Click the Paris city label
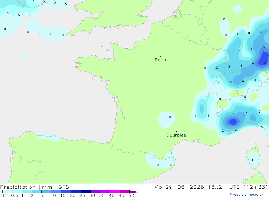This screenshot has height=197, width=269. pos(160,60)
